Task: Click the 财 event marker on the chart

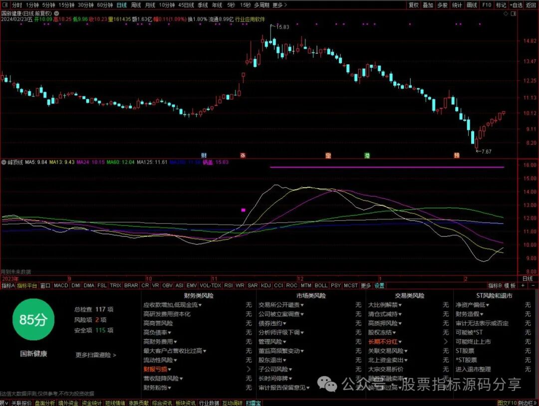Action: pos(204,155)
